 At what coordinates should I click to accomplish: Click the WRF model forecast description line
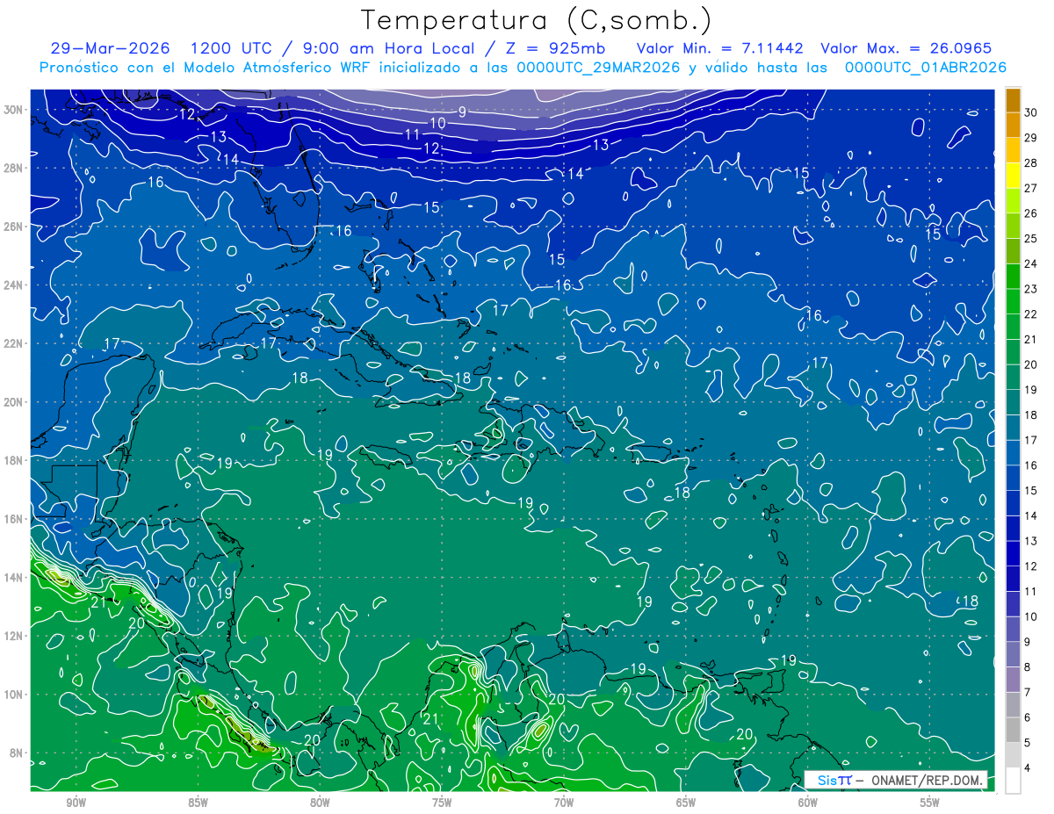point(523,67)
